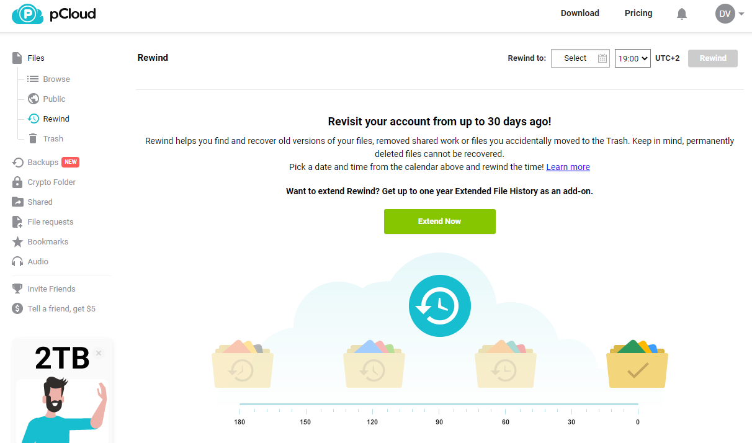Click the 90 mark on the timeline
The height and width of the screenshot is (443, 752).
(439, 422)
